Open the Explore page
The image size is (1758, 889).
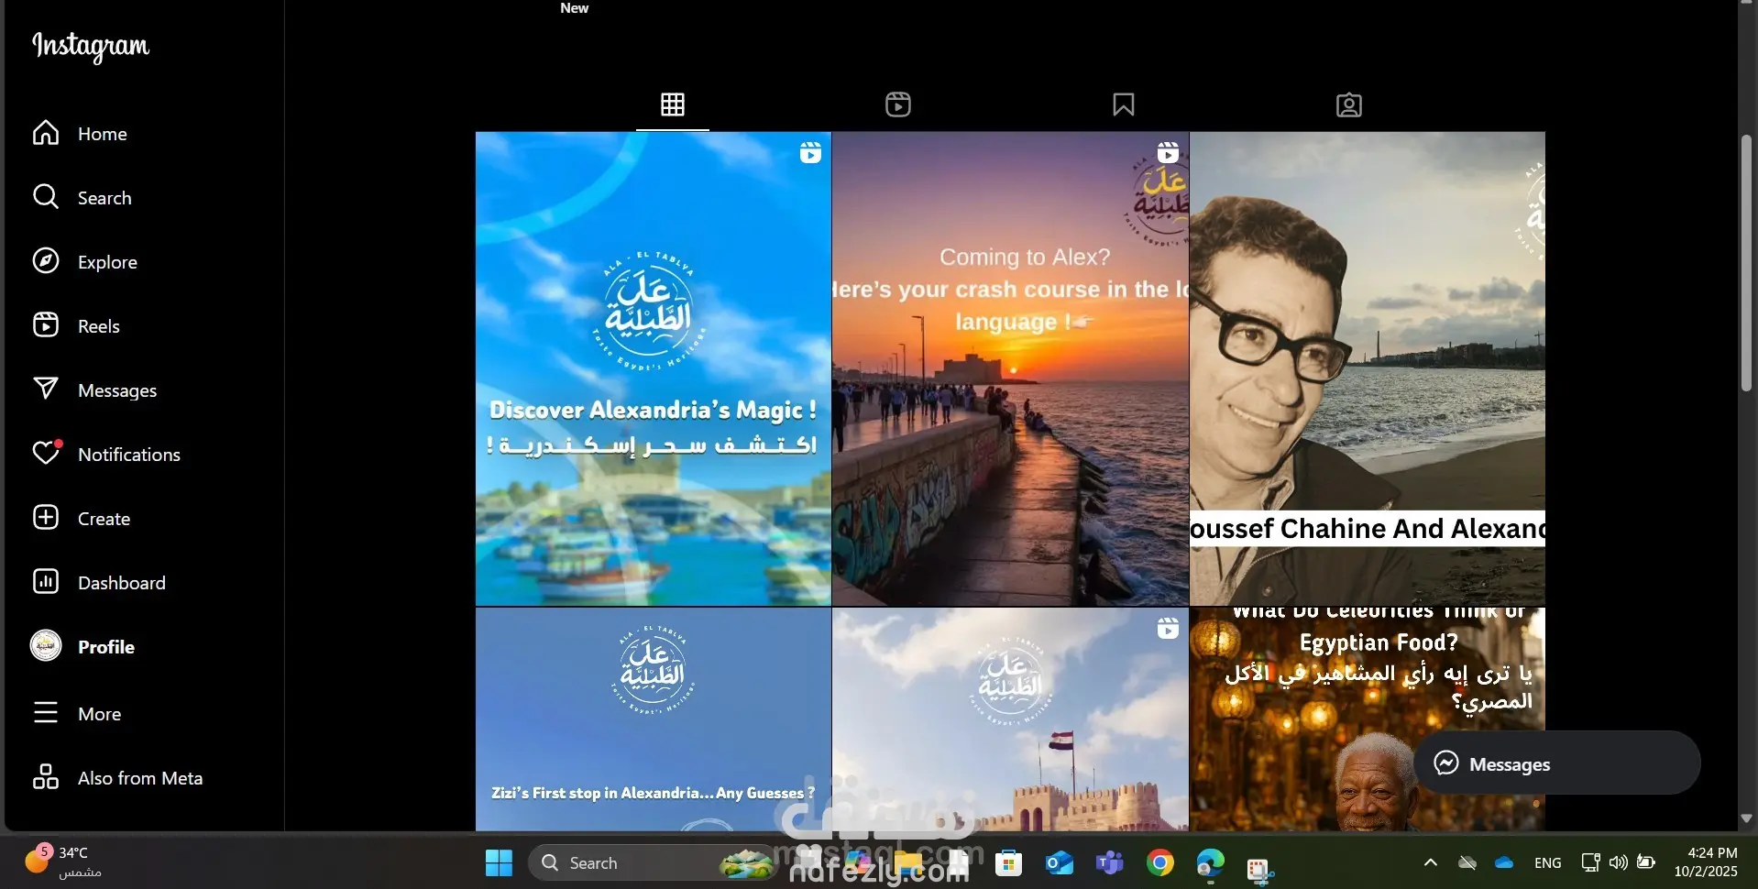(x=107, y=262)
